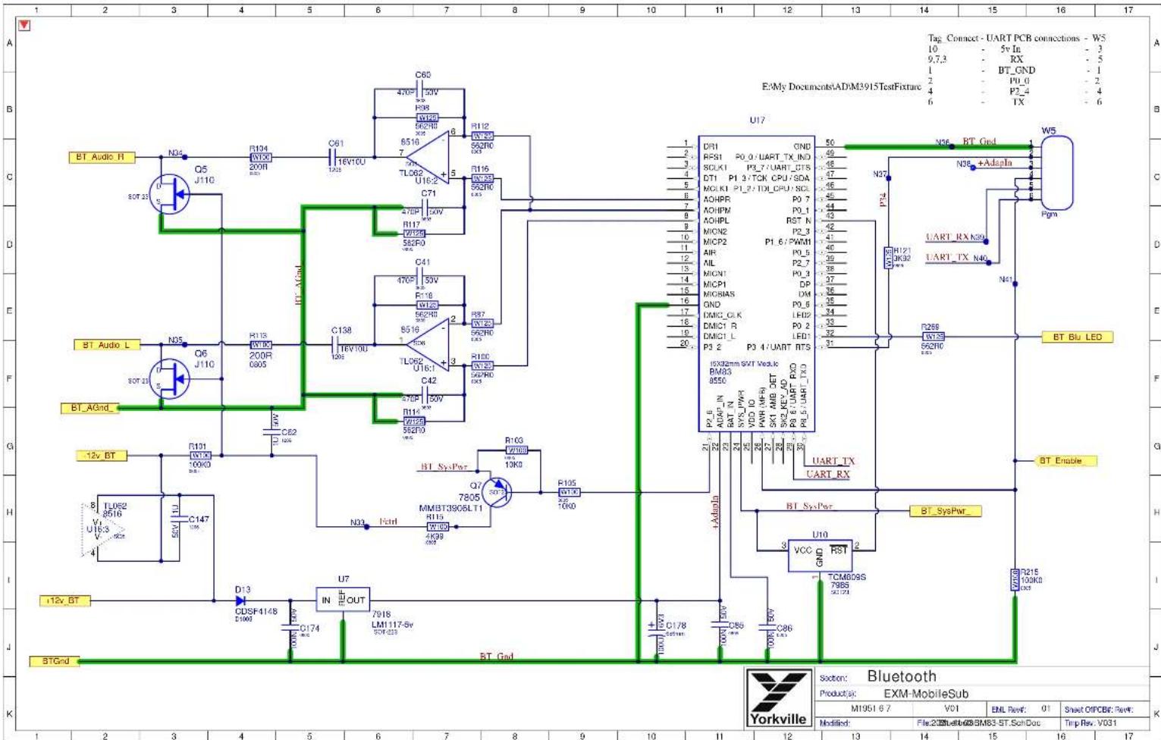Click the -12v_BT port label
This screenshot has height=740, width=1161.
(x=102, y=456)
